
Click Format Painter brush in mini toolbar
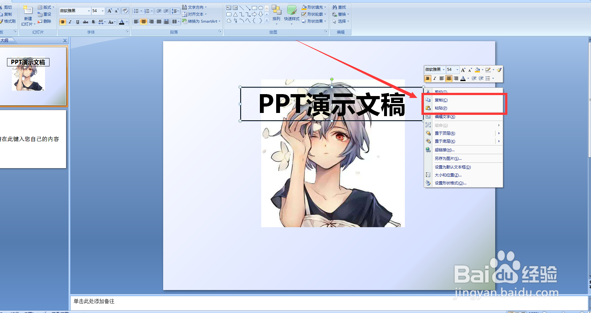(499, 70)
